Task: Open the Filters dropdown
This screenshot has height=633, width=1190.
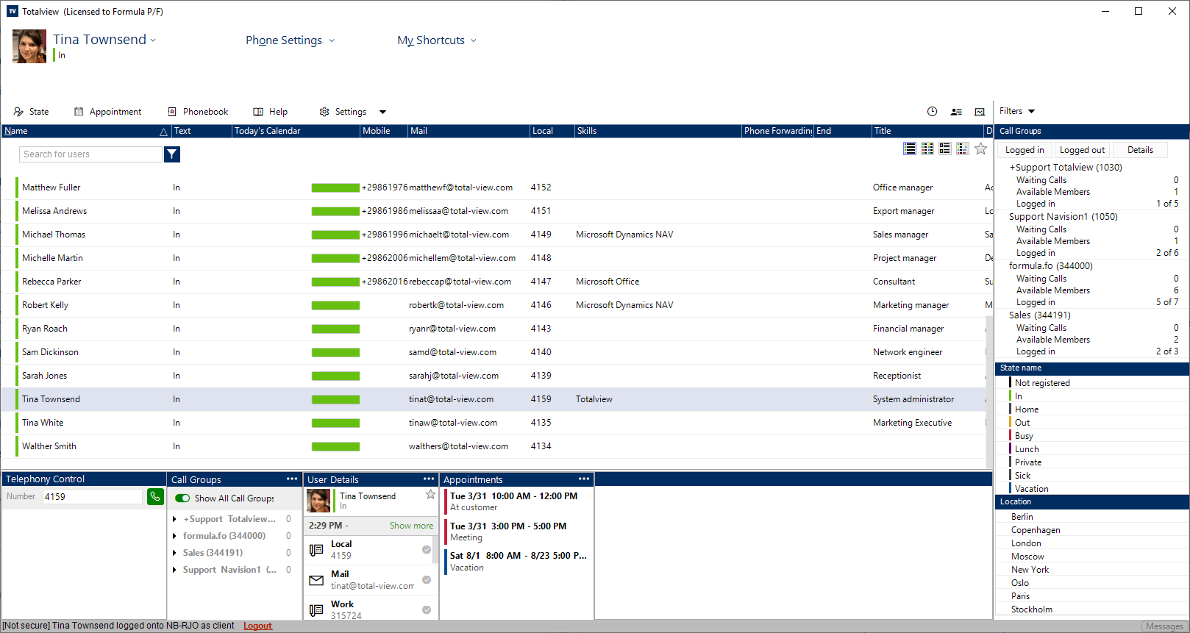Action: pos(1017,111)
